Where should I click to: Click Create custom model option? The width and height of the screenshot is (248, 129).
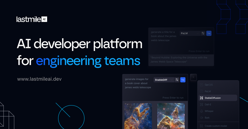point(218,126)
